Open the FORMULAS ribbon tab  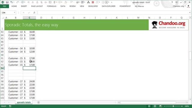(x=52, y=6)
